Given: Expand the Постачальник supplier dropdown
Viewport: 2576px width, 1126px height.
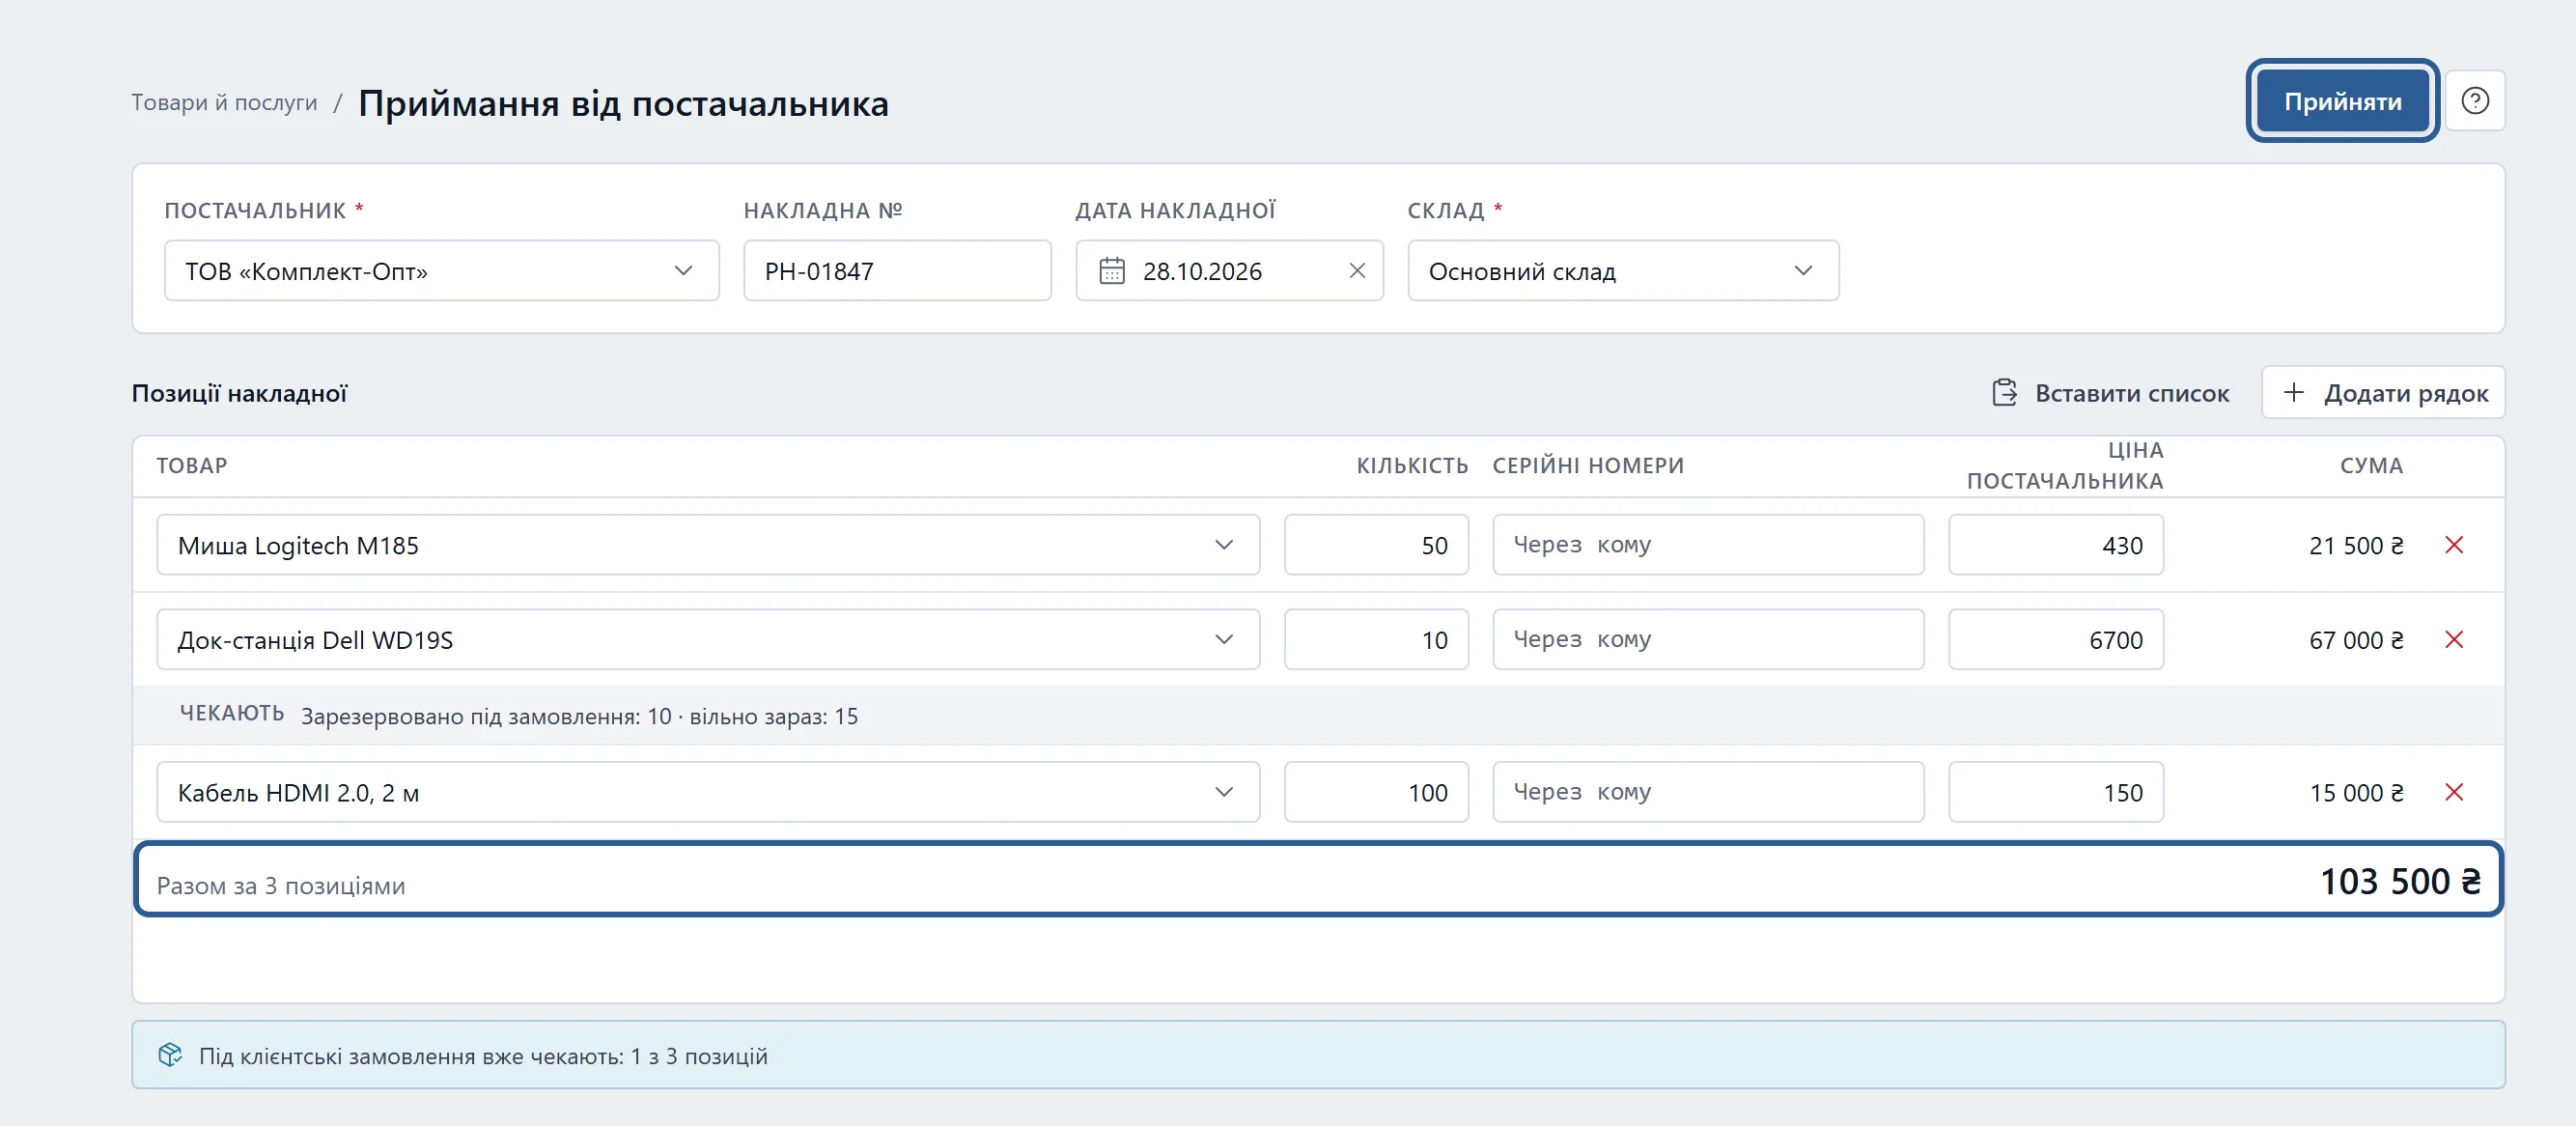Looking at the screenshot, I should point(441,271).
